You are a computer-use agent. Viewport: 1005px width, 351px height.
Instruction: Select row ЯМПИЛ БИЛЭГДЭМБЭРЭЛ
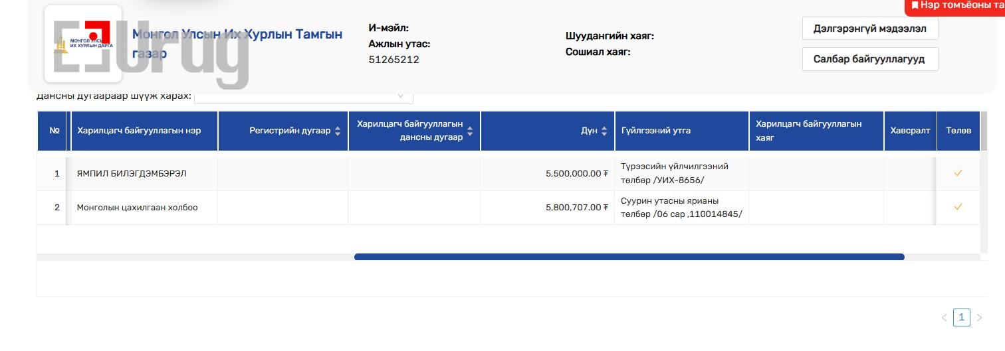[x=132, y=174]
